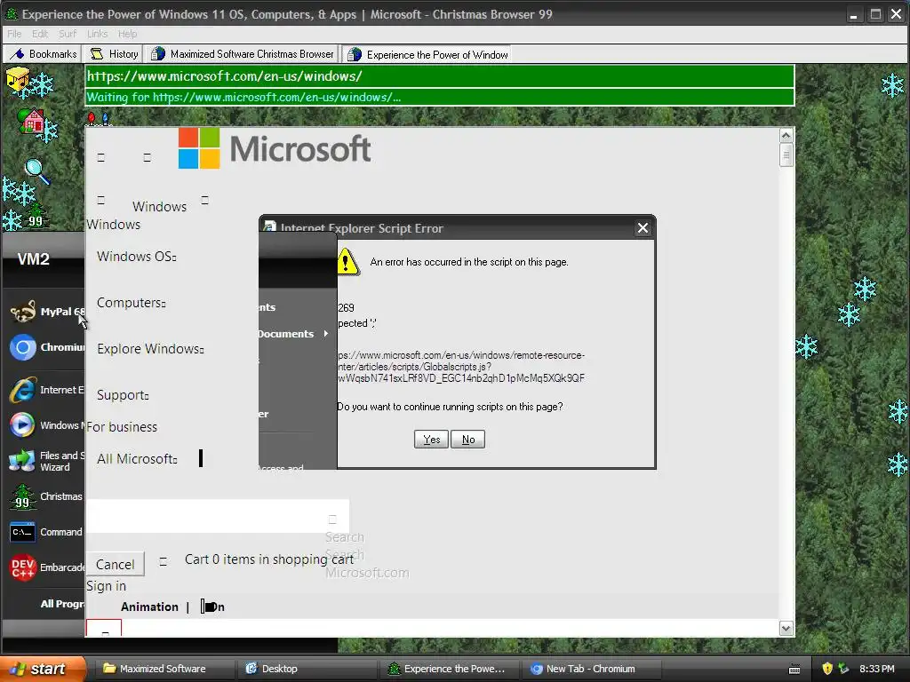Click security shield tray icon

point(827,669)
